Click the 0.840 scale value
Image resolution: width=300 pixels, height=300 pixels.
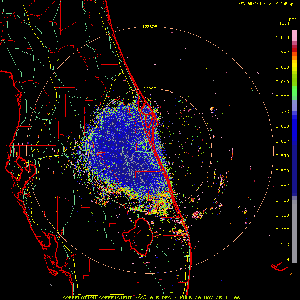(282, 82)
